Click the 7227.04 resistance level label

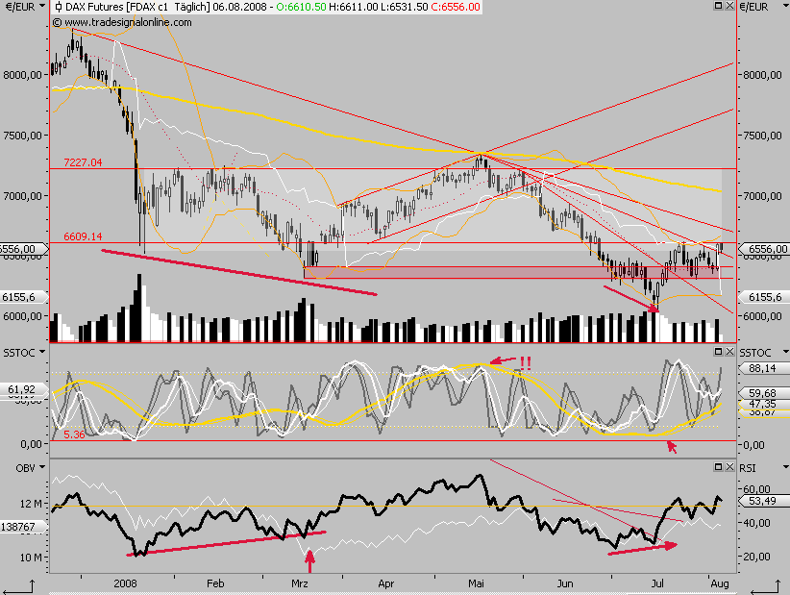pyautogui.click(x=83, y=162)
